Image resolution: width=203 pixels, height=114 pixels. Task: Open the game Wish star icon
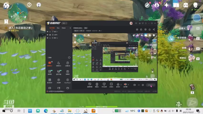pos(166,5)
